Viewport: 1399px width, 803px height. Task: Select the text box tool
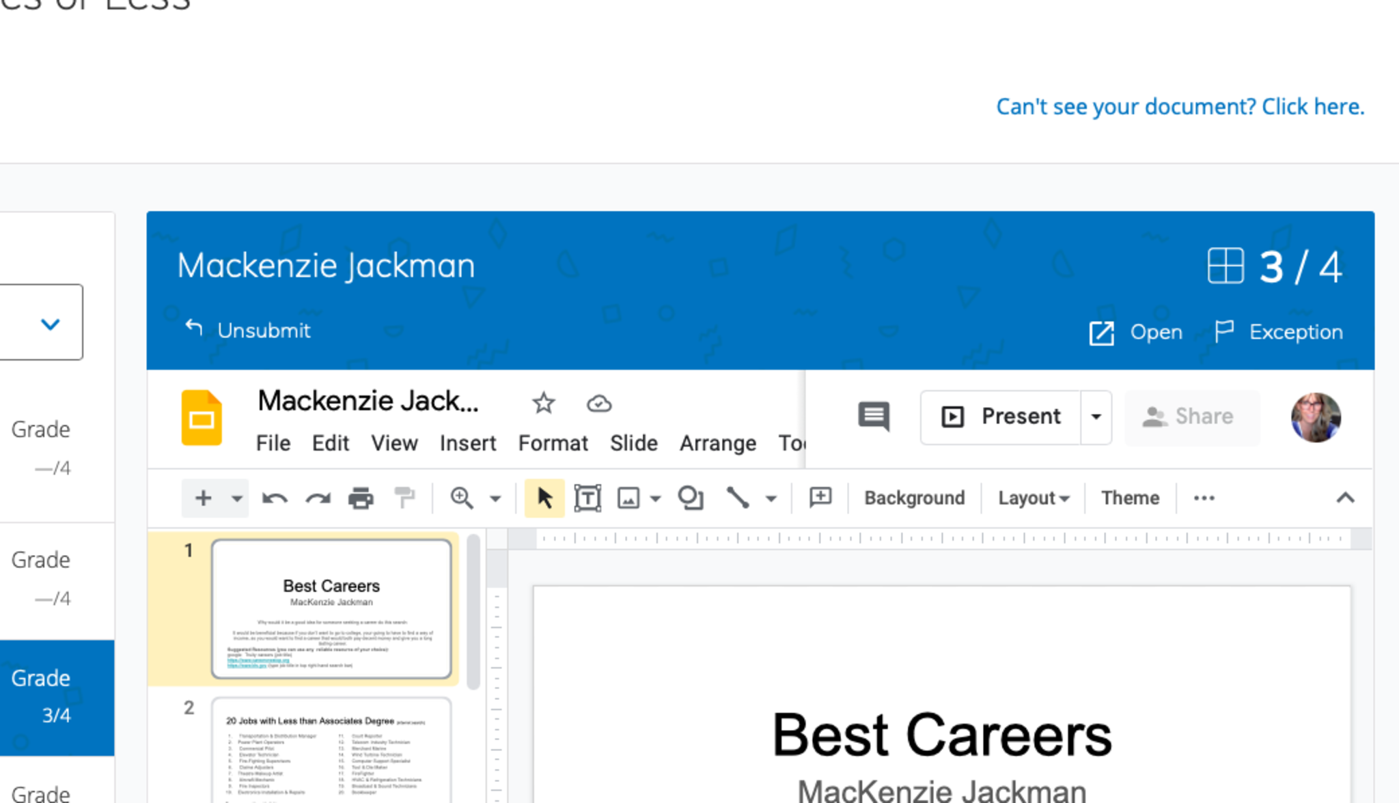pos(587,498)
